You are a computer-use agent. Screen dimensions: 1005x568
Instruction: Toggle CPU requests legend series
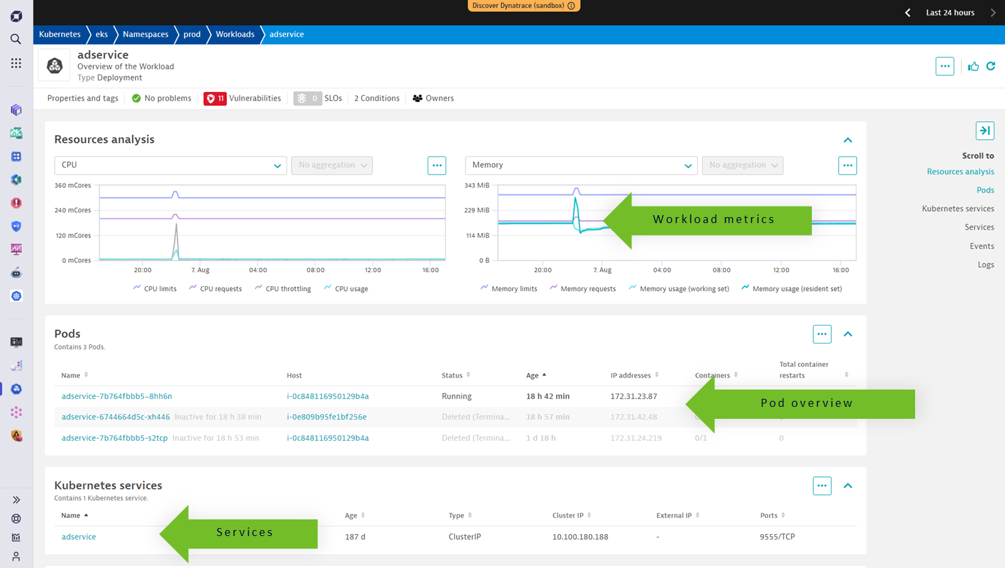pos(215,289)
